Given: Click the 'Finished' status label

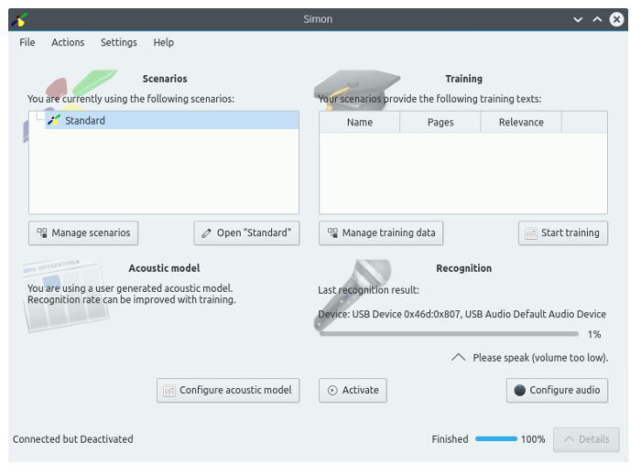Looking at the screenshot, I should coord(450,439).
